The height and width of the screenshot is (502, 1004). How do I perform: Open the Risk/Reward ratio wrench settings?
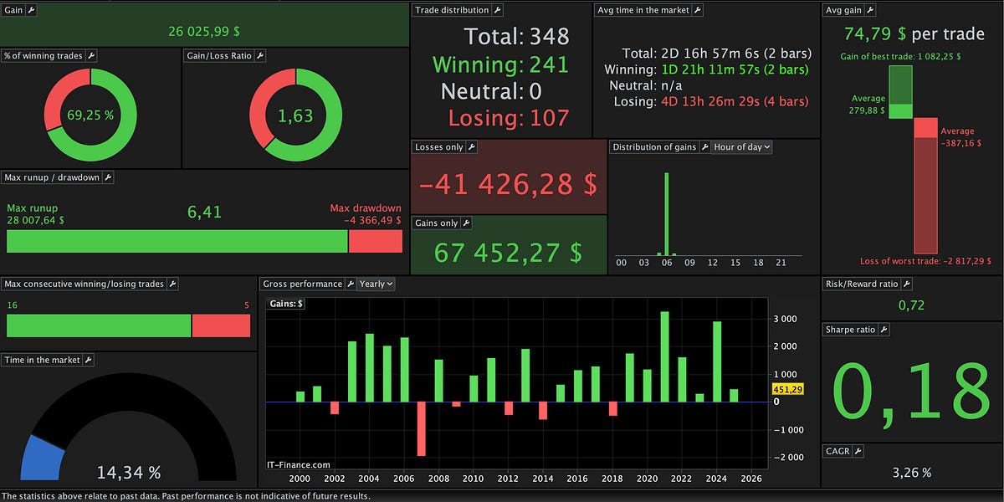coord(907,284)
